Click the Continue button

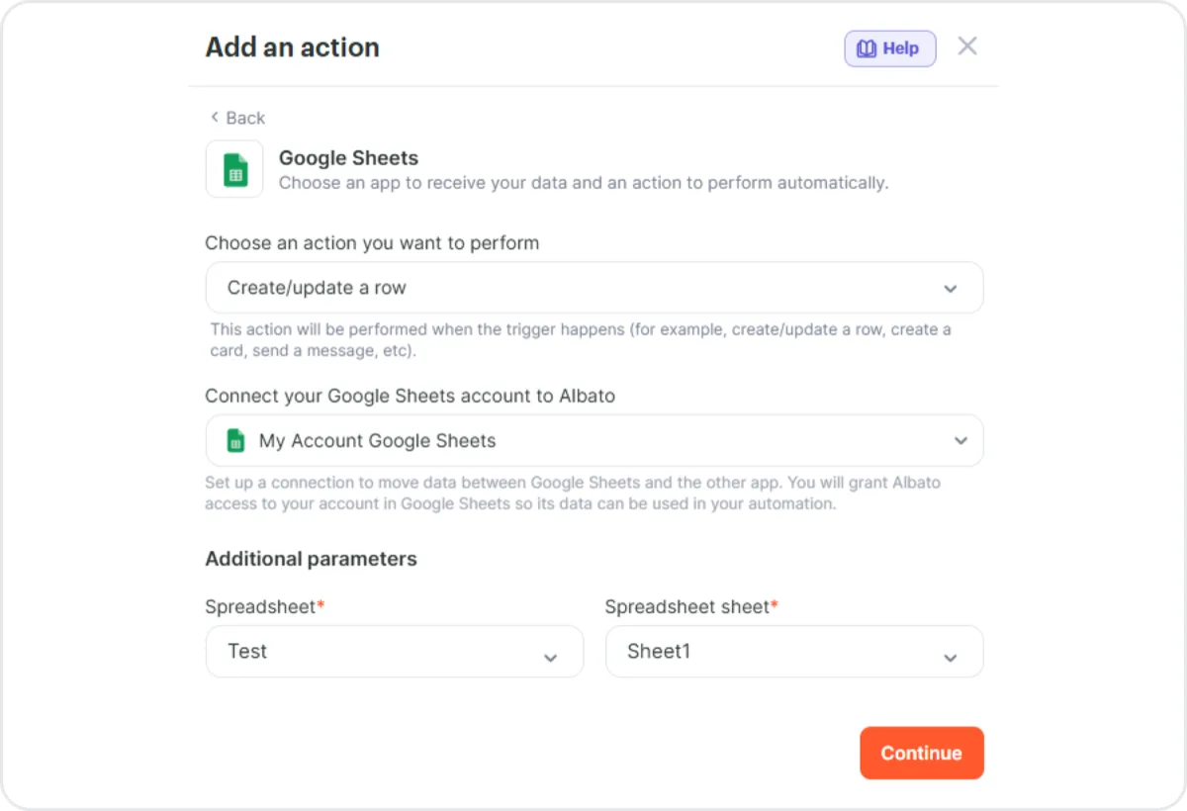point(922,753)
